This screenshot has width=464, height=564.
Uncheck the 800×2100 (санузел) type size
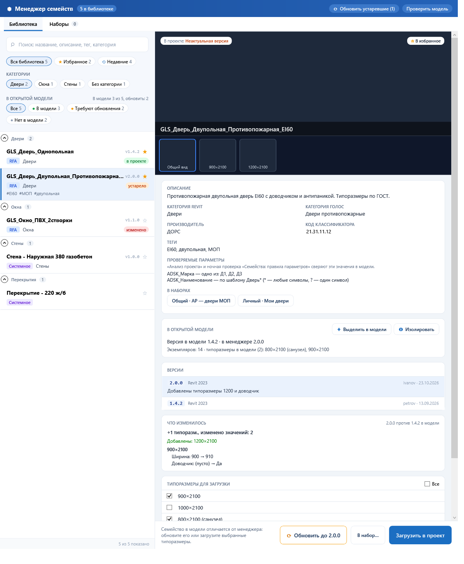pyautogui.click(x=169, y=519)
